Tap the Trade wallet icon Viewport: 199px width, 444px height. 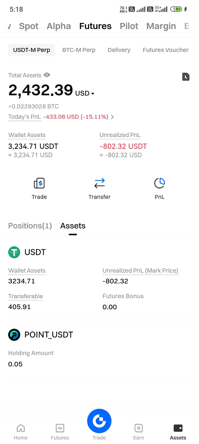point(39,183)
